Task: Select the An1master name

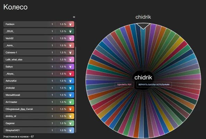Action: point(11,102)
